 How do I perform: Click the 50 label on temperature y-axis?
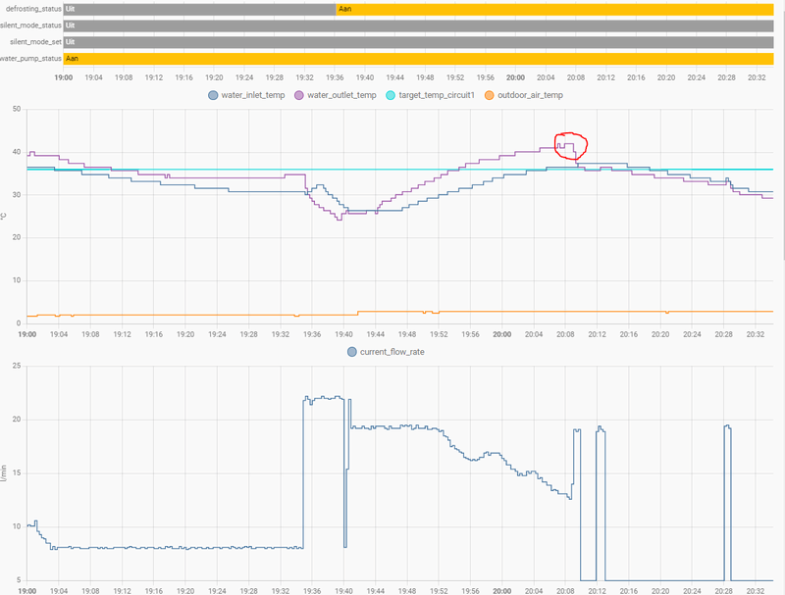point(17,109)
